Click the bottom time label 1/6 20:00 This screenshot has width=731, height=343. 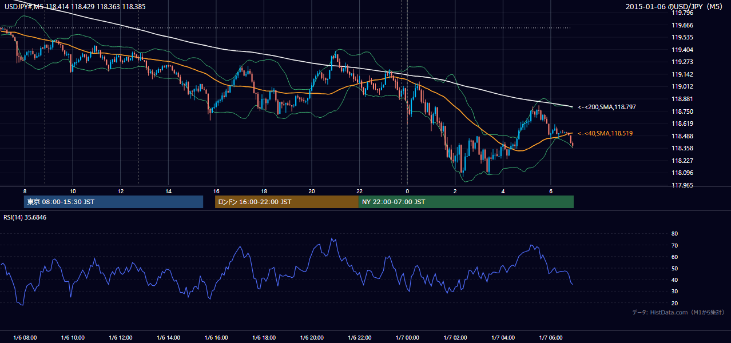(312, 338)
